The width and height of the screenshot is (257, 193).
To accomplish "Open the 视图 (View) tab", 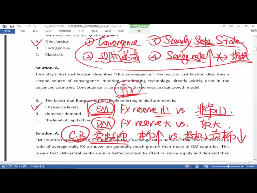I will (121, 31).
